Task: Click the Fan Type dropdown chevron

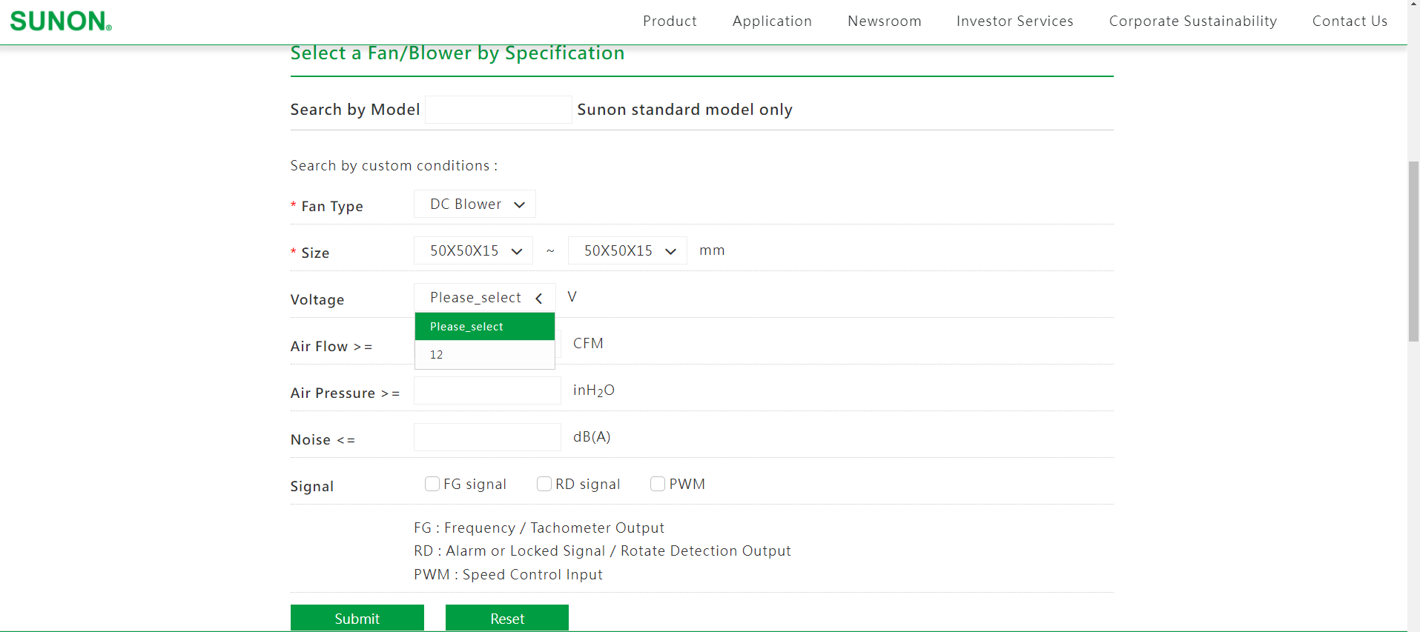Action: pyautogui.click(x=520, y=205)
